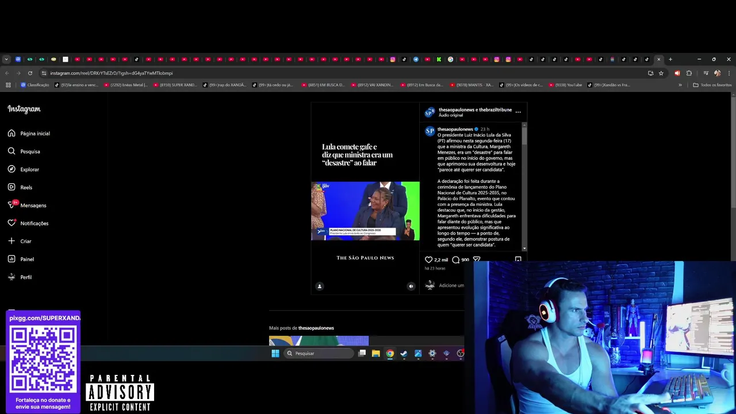Open the Painel dashboard
The height and width of the screenshot is (414, 736).
21,259
